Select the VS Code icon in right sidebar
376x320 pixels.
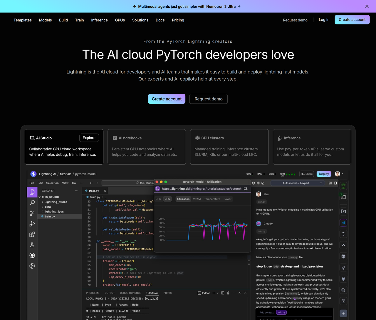[343, 223]
